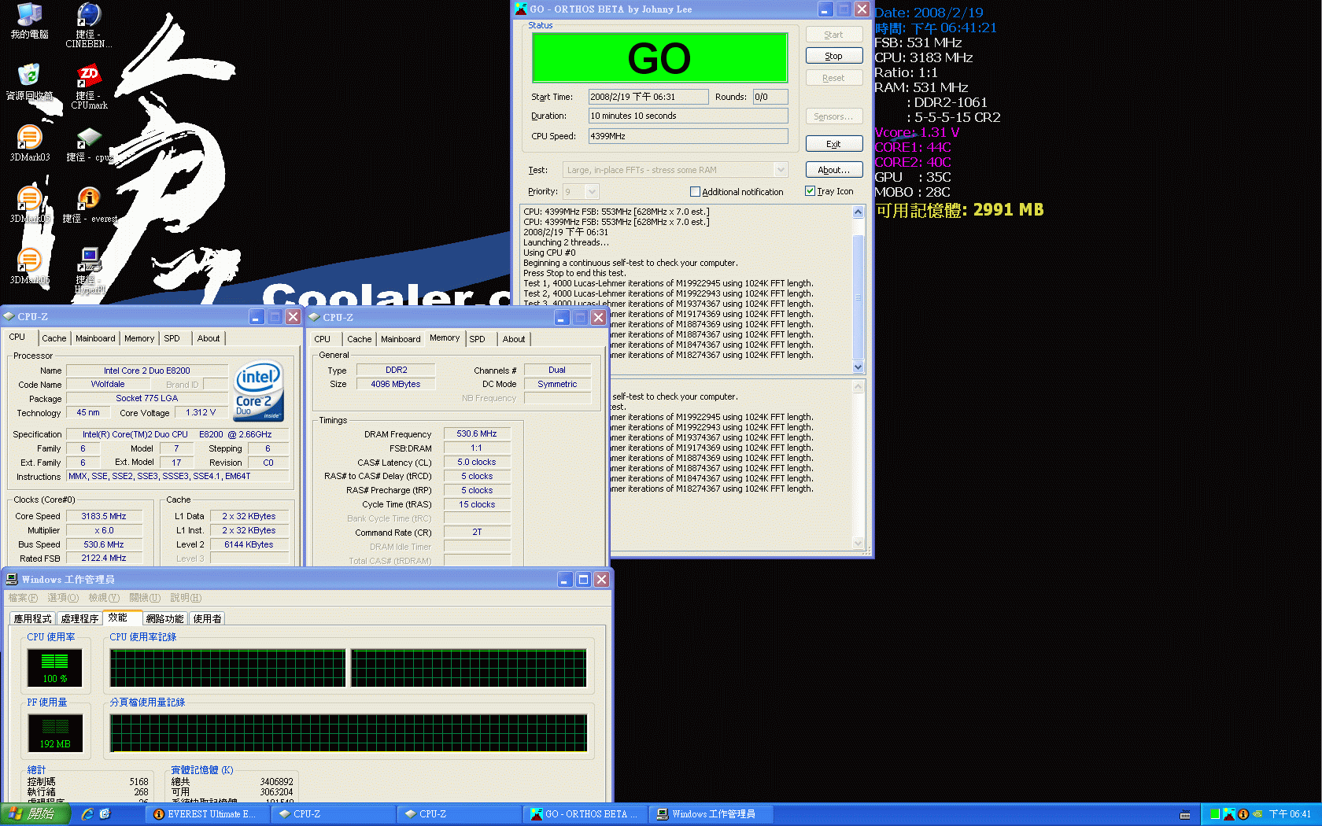1322x826 pixels.
Task: Click Stop button in ORTHOS
Action: (x=834, y=56)
